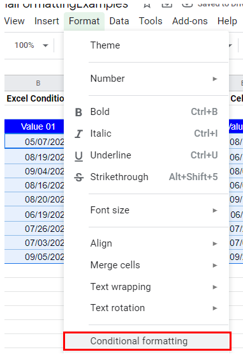The image size is (243, 359).
Task: Select cell with date 07/26/202
Action: click(x=34, y=229)
